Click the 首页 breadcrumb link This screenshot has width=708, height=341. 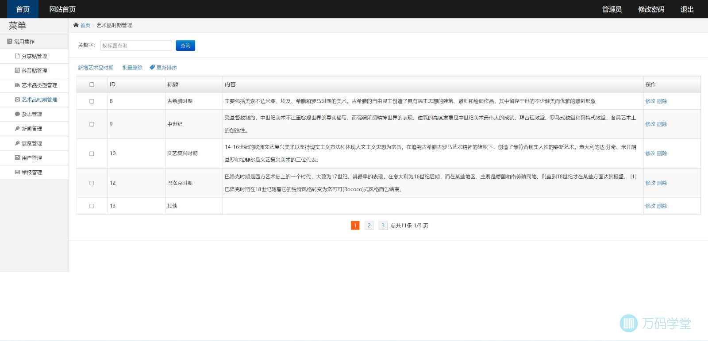coord(85,25)
